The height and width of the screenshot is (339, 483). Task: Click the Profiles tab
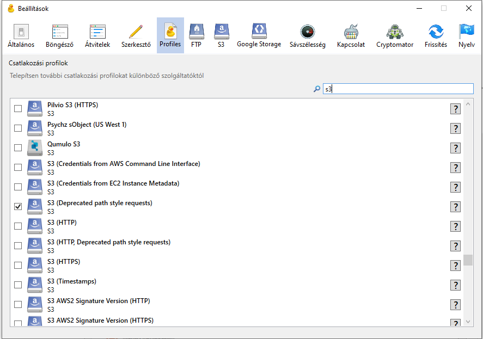[x=170, y=35]
